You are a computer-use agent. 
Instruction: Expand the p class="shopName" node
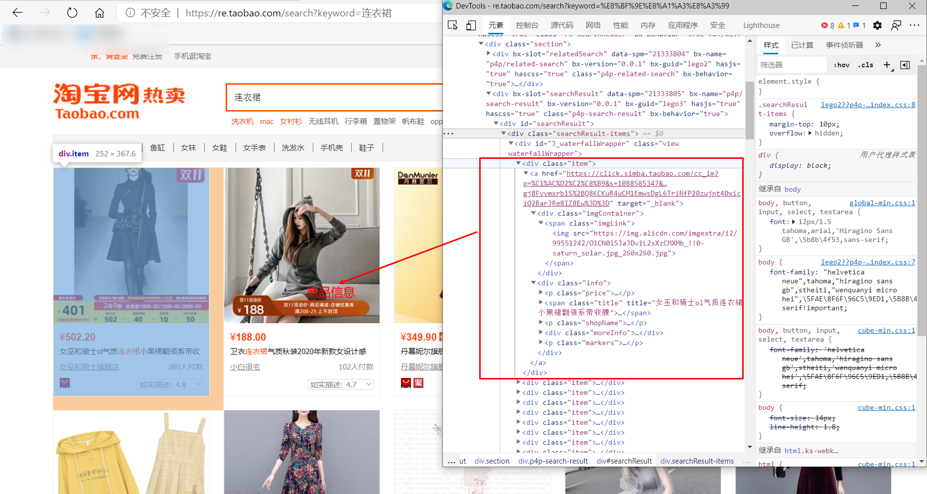tap(541, 323)
